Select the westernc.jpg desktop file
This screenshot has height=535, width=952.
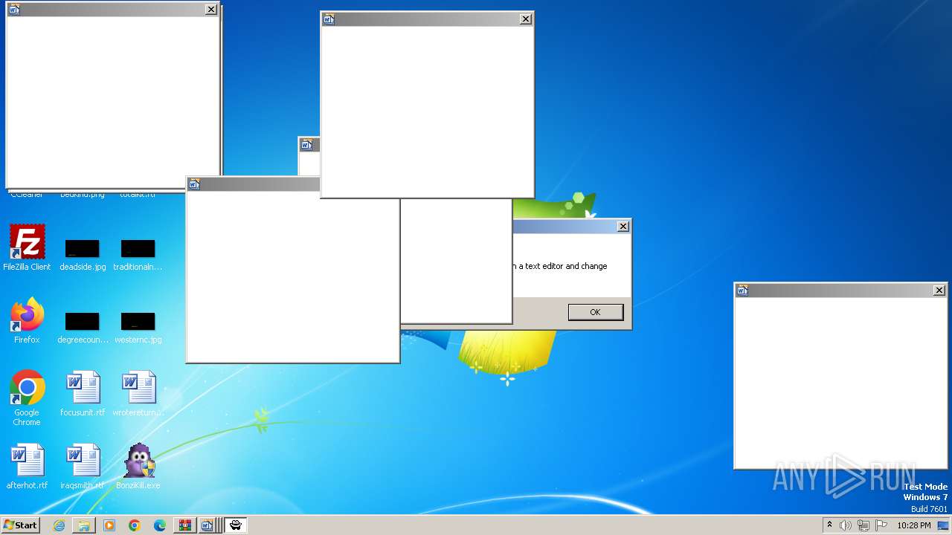138,328
